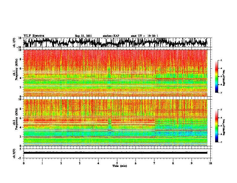Select the "start UT = 19:20: 1" text
Image resolution: width=237 pixels, height=183 pixels.
145,36
